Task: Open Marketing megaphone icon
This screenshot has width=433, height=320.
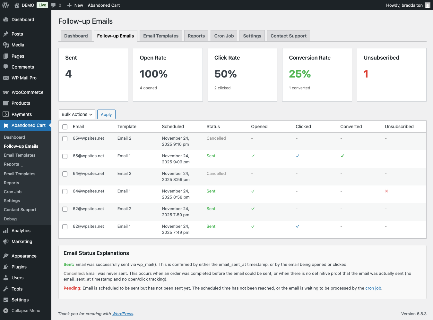Action: point(6,242)
